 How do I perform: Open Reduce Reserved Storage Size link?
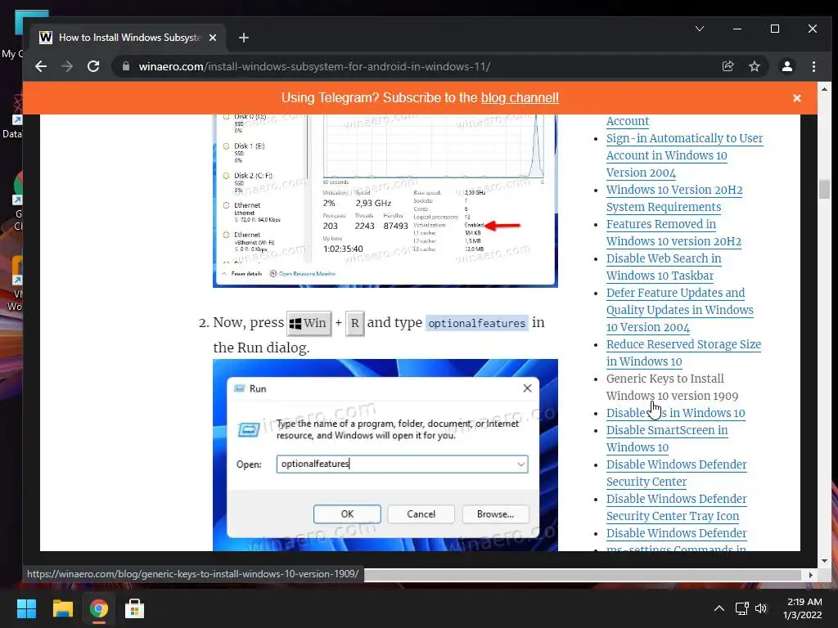click(x=683, y=352)
